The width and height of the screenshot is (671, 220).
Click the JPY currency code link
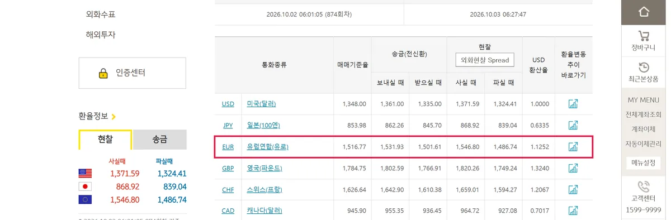pos(228,125)
